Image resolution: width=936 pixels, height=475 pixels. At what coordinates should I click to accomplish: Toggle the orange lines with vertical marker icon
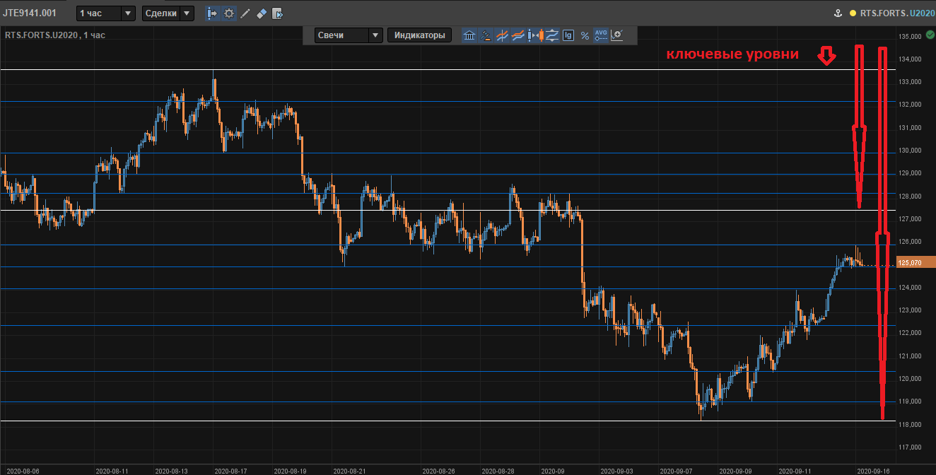click(x=503, y=35)
